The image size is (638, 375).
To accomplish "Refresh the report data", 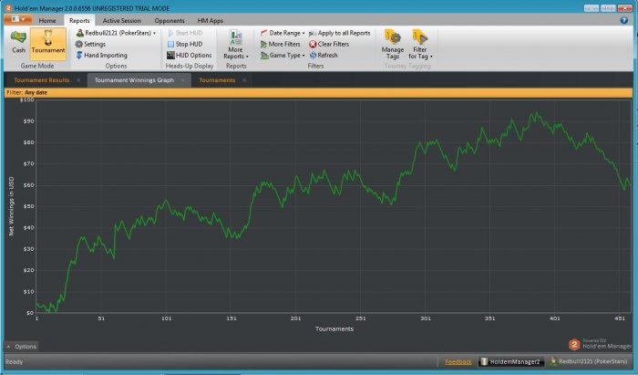I will point(326,55).
